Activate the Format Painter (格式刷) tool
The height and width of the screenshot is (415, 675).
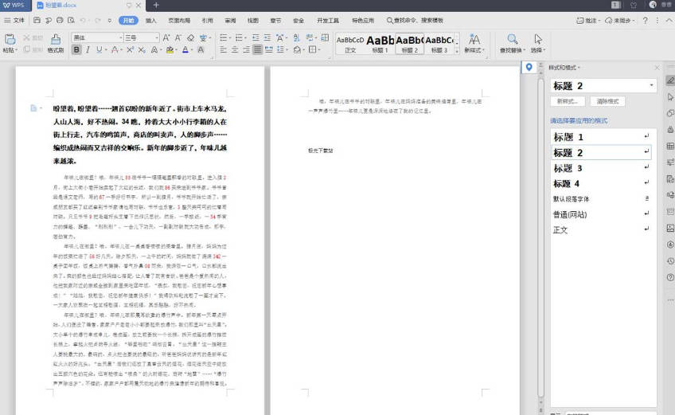coord(56,43)
